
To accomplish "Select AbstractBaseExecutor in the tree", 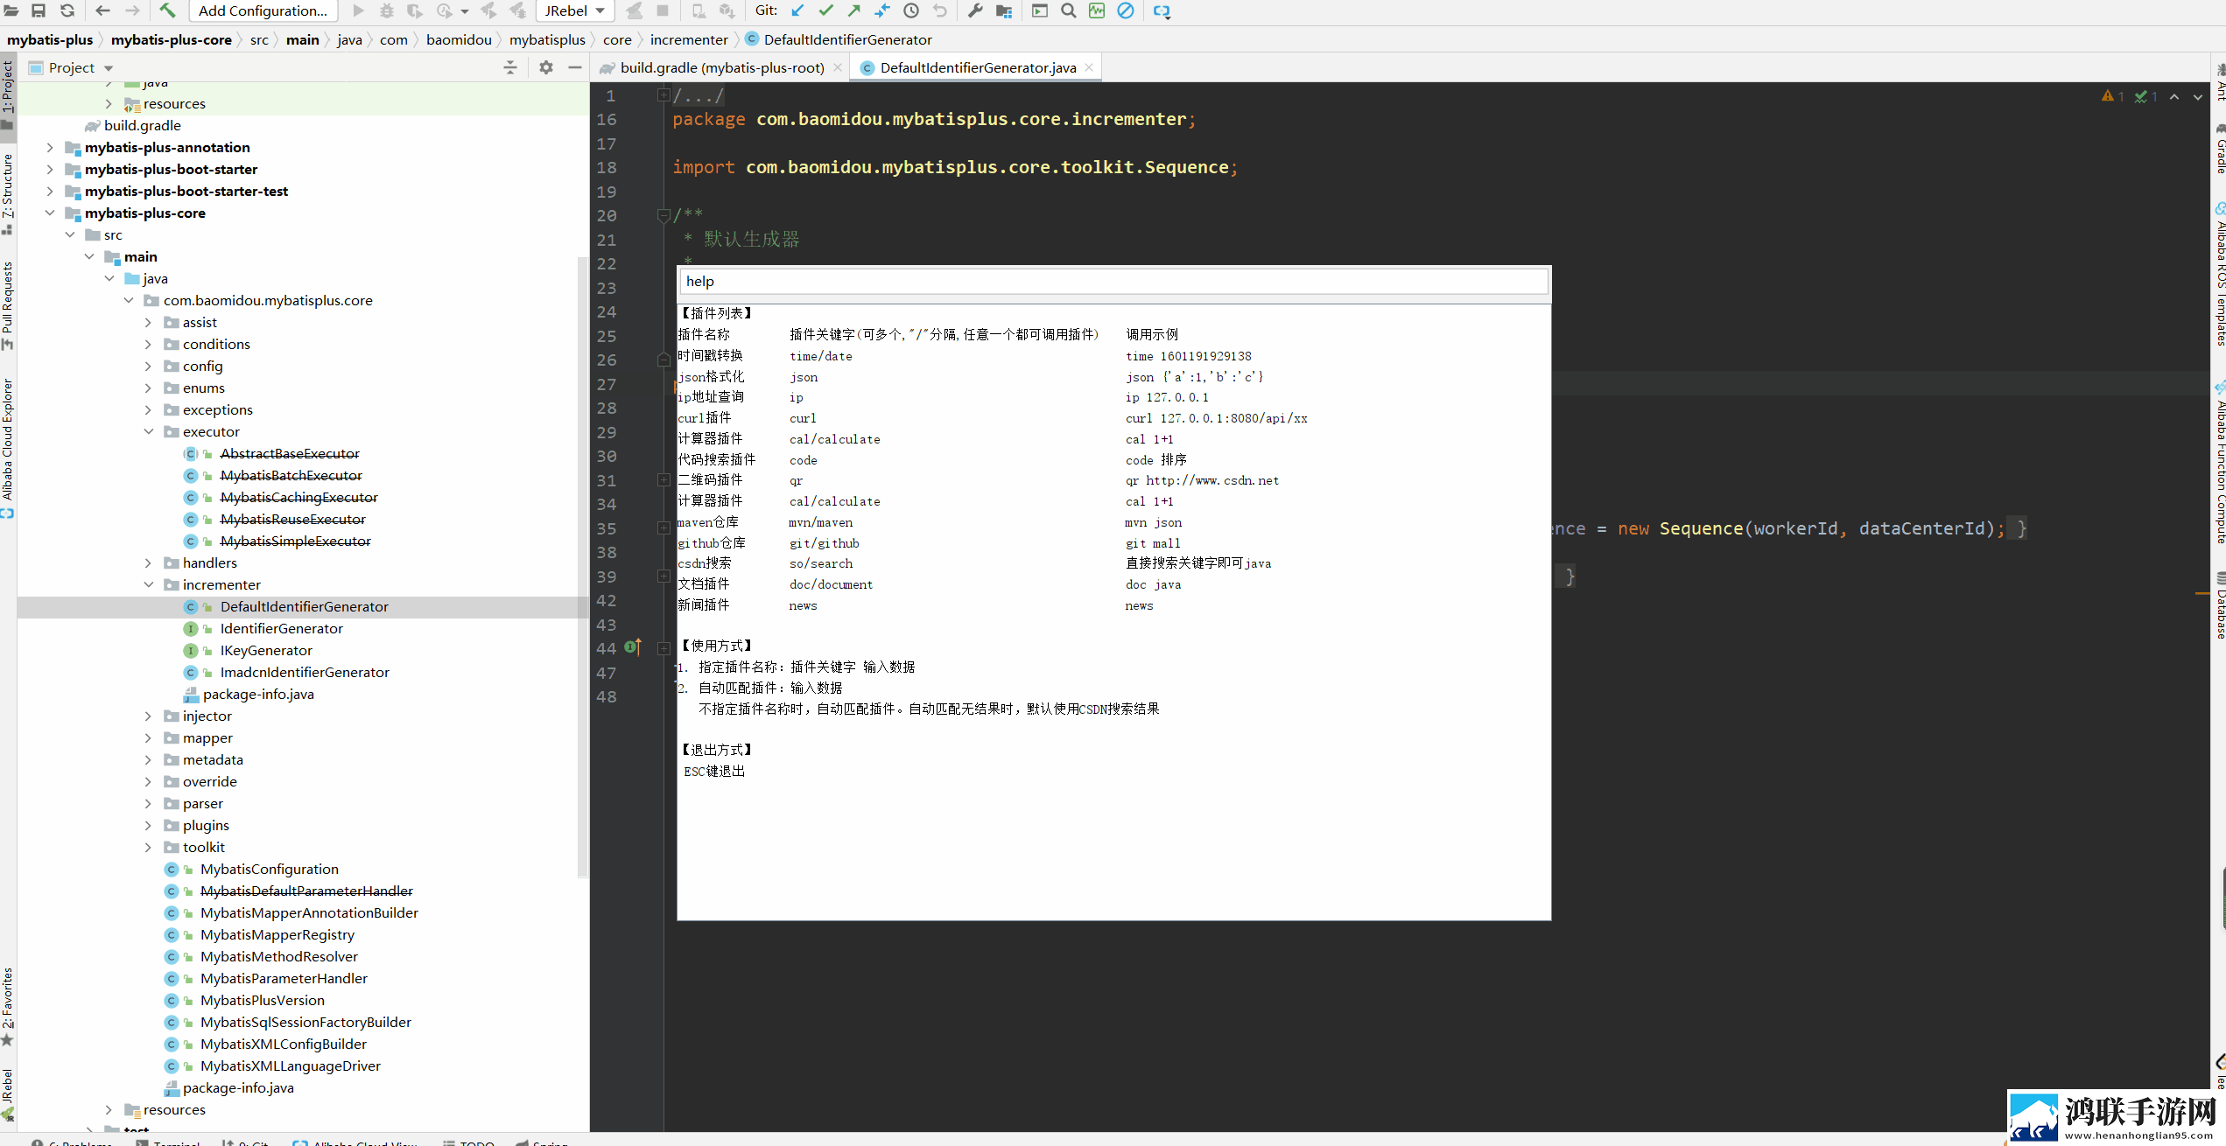I will 290,453.
